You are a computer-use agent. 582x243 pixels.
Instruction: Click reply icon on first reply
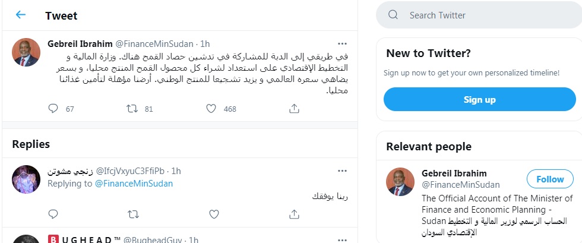click(53, 214)
